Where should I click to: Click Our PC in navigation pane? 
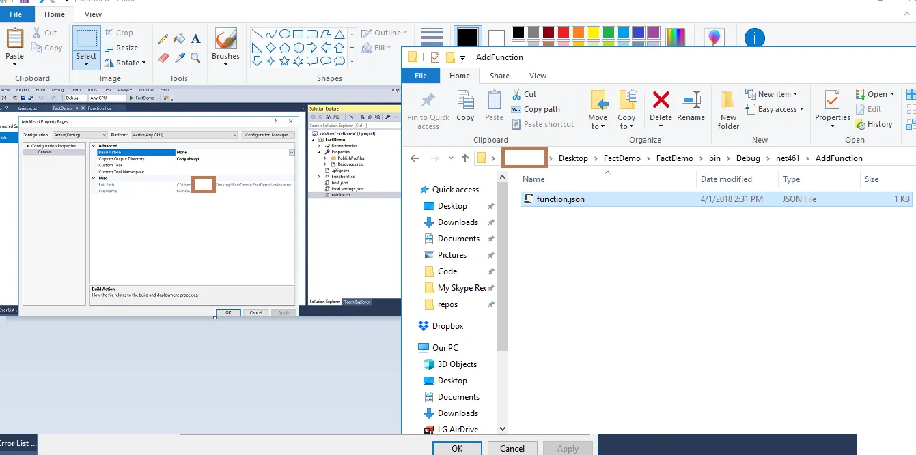pyautogui.click(x=439, y=348)
